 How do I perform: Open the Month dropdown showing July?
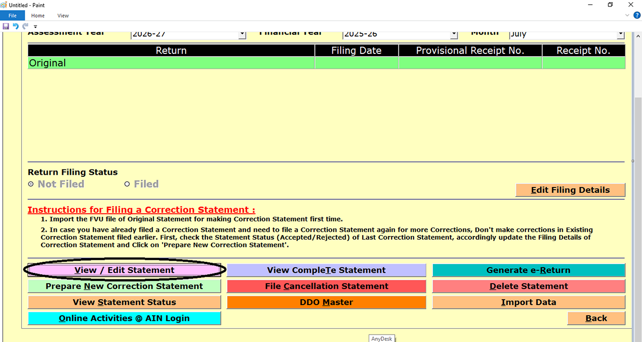[621, 34]
